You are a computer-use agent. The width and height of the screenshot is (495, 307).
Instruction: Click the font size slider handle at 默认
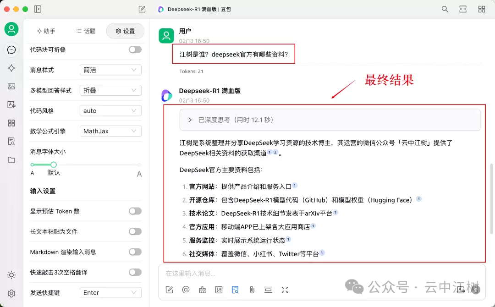[x=54, y=164]
